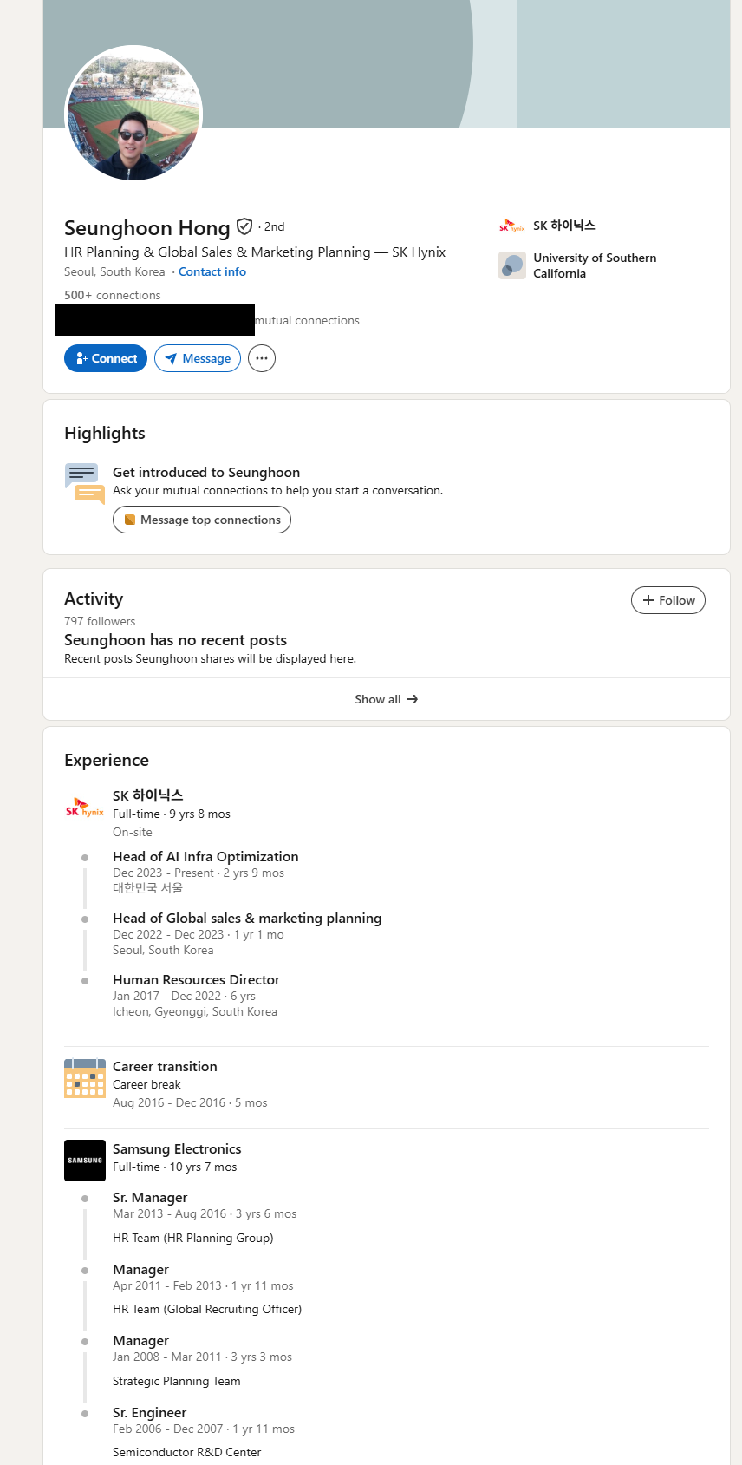Click the SK 하이닉스 company link in Experience

click(148, 795)
